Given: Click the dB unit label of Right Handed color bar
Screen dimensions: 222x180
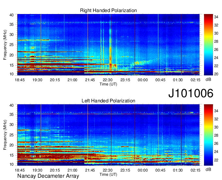Looking at the screenshot, I should pos(208,80).
